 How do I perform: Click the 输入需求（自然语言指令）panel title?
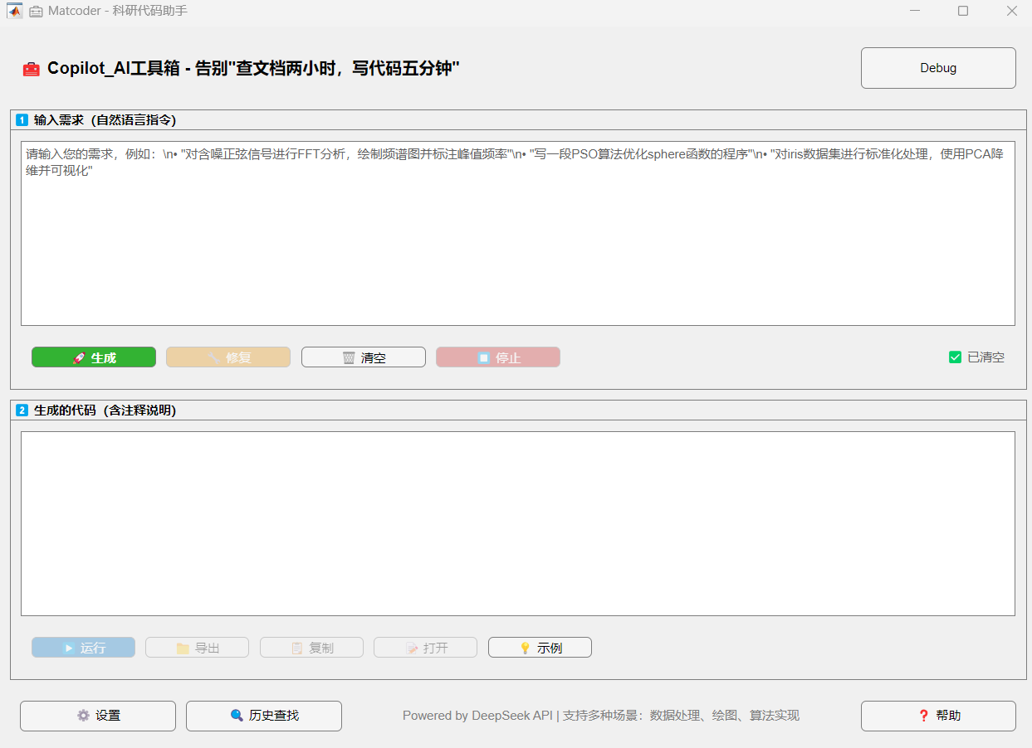point(105,120)
